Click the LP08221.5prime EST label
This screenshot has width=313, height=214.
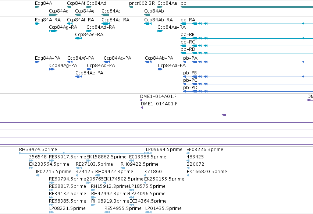67,208
